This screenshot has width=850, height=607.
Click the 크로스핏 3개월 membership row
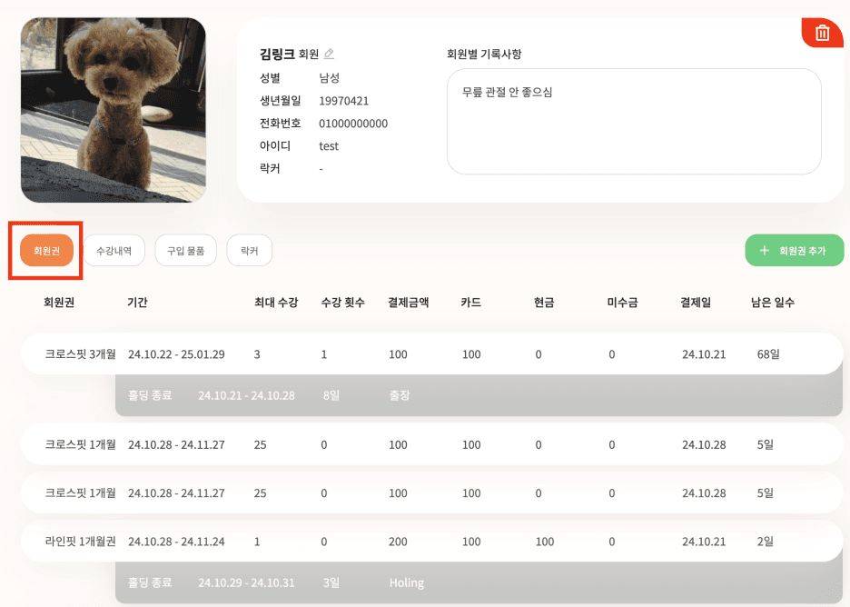click(x=432, y=353)
